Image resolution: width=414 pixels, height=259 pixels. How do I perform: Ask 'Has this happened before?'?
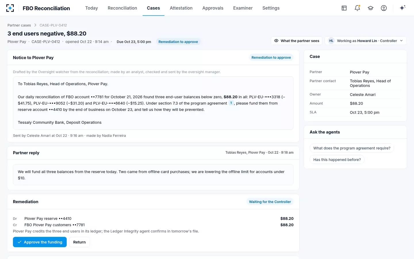pos(337,160)
